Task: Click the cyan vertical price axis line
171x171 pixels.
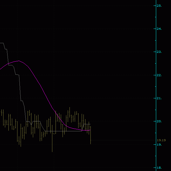Action: click(x=156, y=85)
